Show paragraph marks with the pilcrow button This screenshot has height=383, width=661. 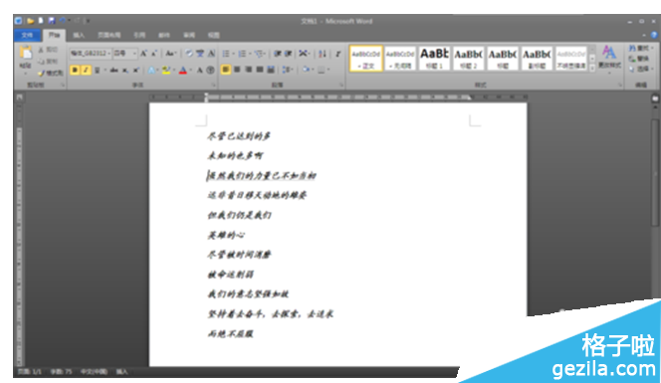coord(337,54)
